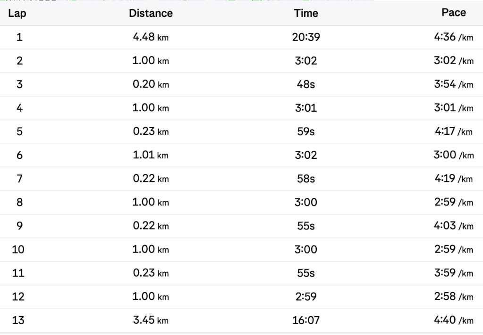Image resolution: width=483 pixels, height=335 pixels.
Task: Click lap 8 row number
Action: (19, 202)
